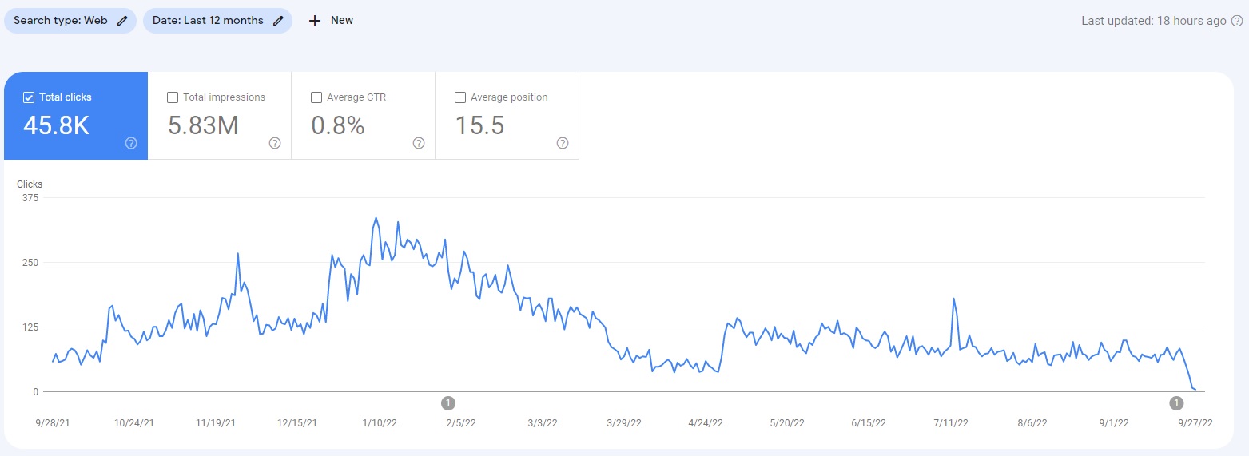Click the annotation marker near 2/5/22
1249x456 pixels.
coord(448,402)
